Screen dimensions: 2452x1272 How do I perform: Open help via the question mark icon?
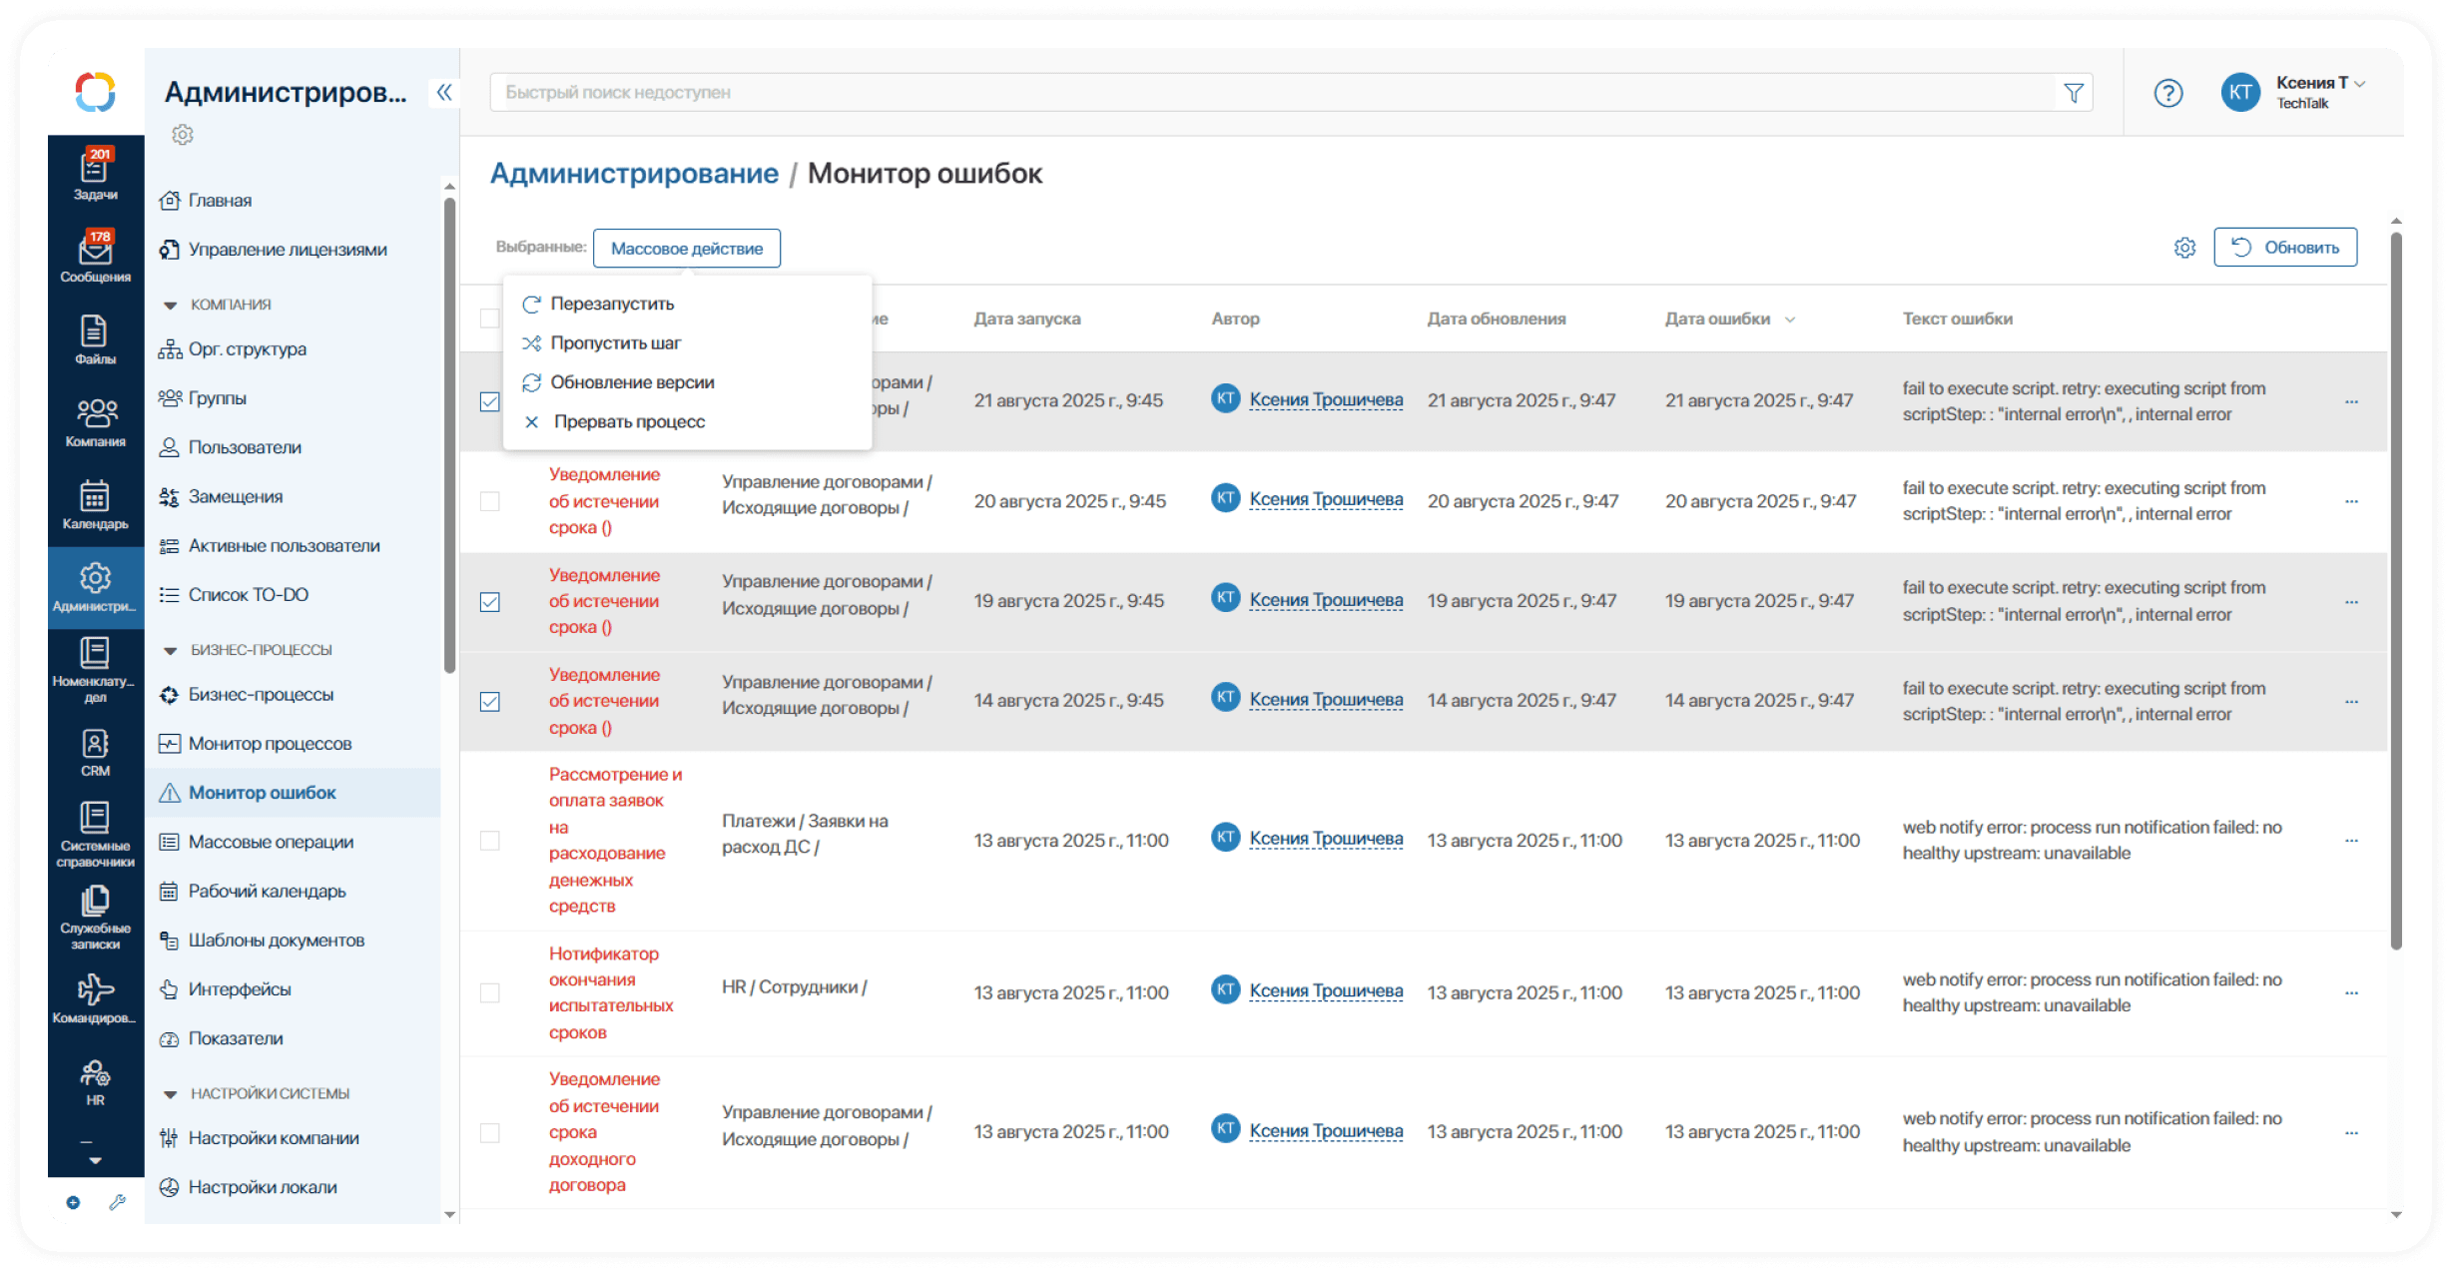(x=2167, y=93)
